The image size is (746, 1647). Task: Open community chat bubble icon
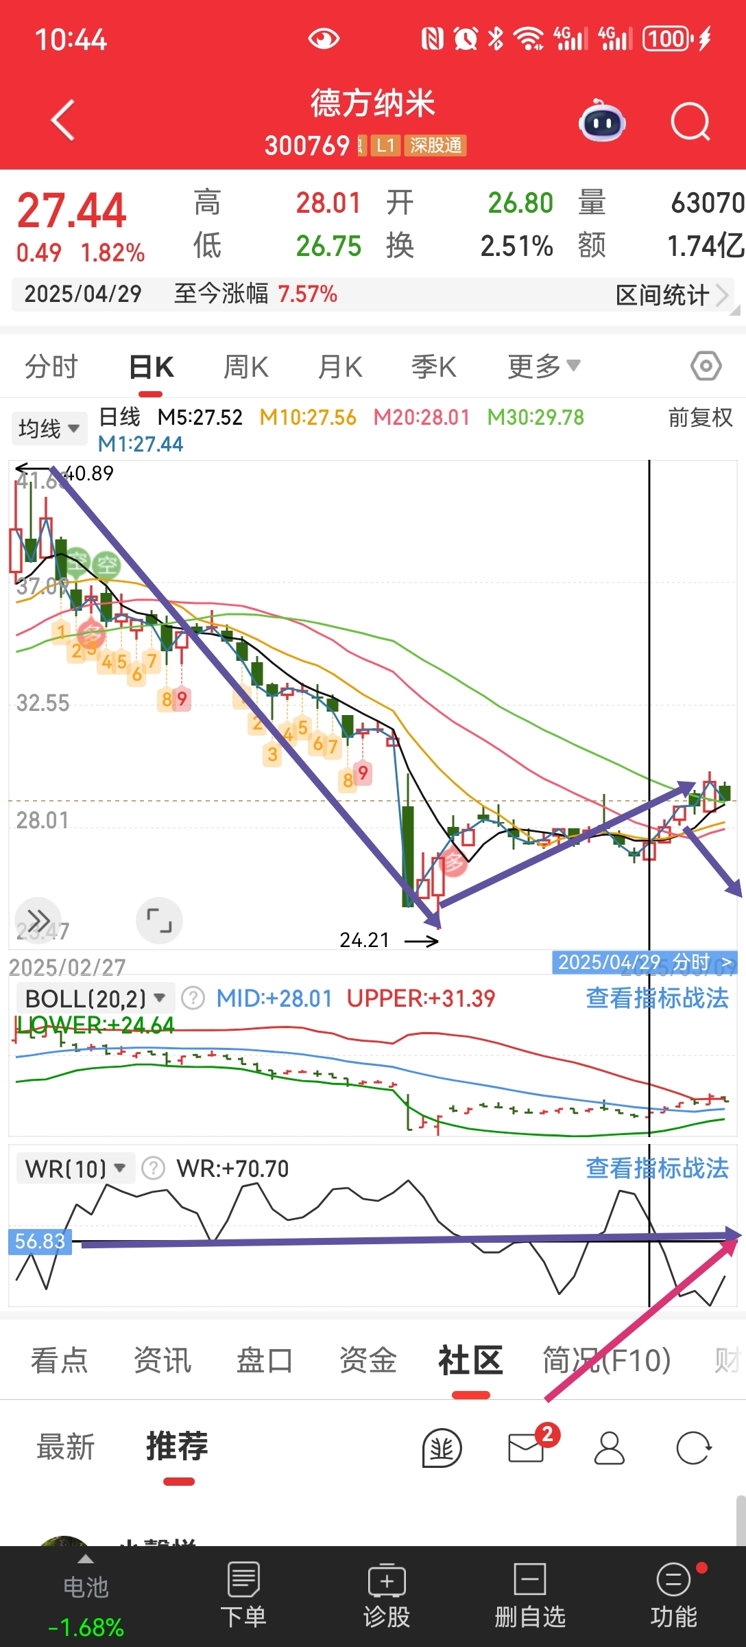pos(442,1448)
